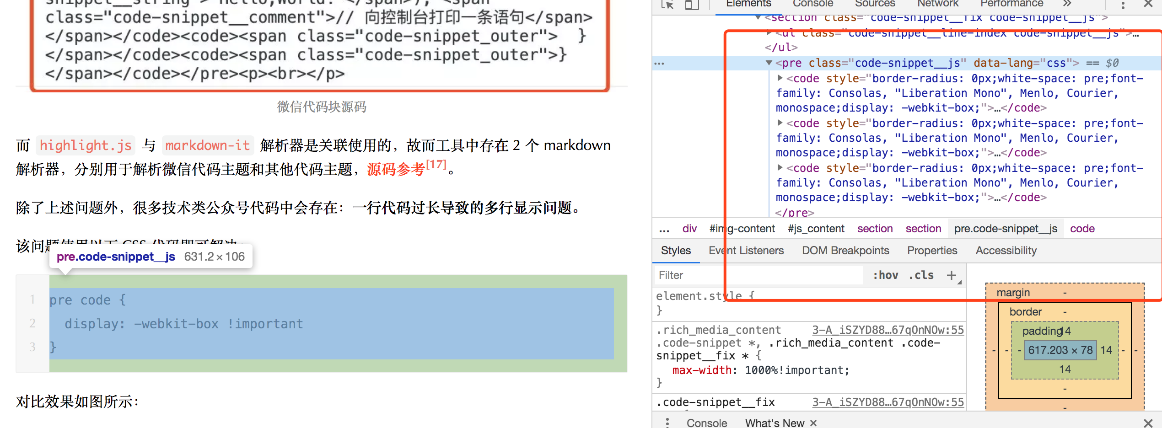Screen dimensions: 1162x428
Task: Expand the first code element in DOM tree
Action: click(x=779, y=78)
